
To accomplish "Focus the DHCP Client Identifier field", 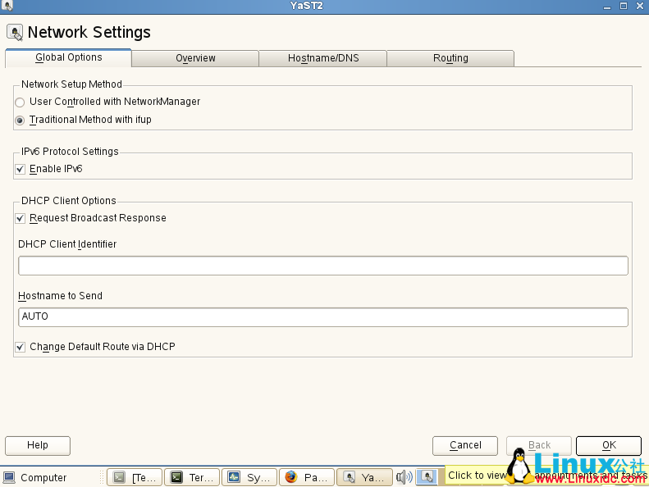I will coord(323,266).
